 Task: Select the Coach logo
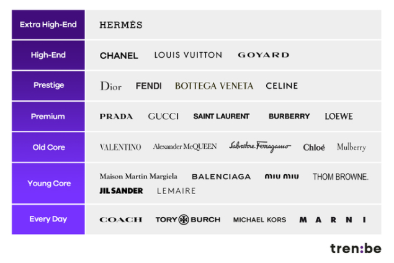pos(121,220)
